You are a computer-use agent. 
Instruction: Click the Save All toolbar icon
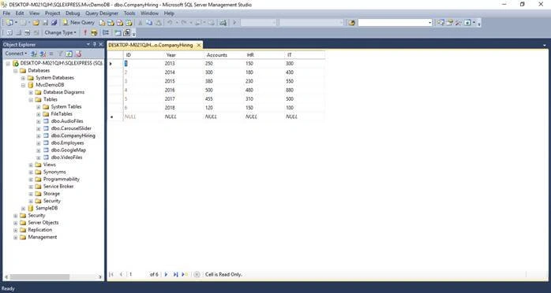tap(54, 22)
